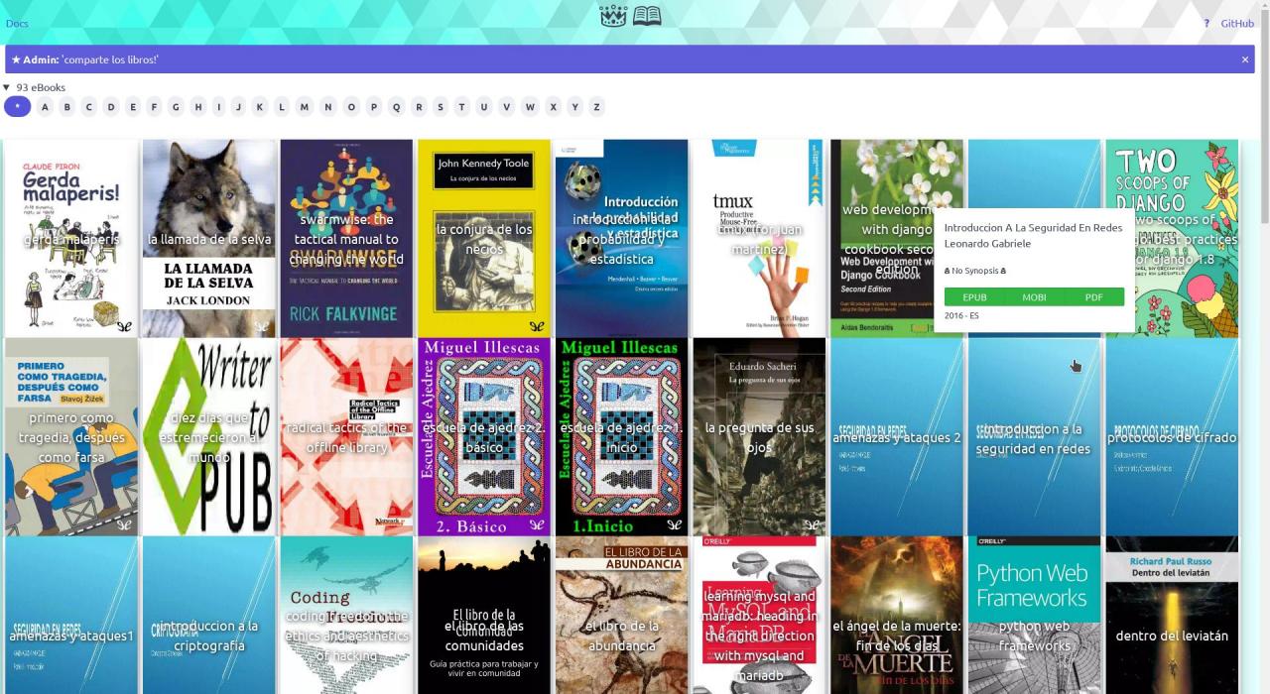1270x694 pixels.
Task: Open Escuela de ajedrez 1. Inicio cover
Action: 622,436
